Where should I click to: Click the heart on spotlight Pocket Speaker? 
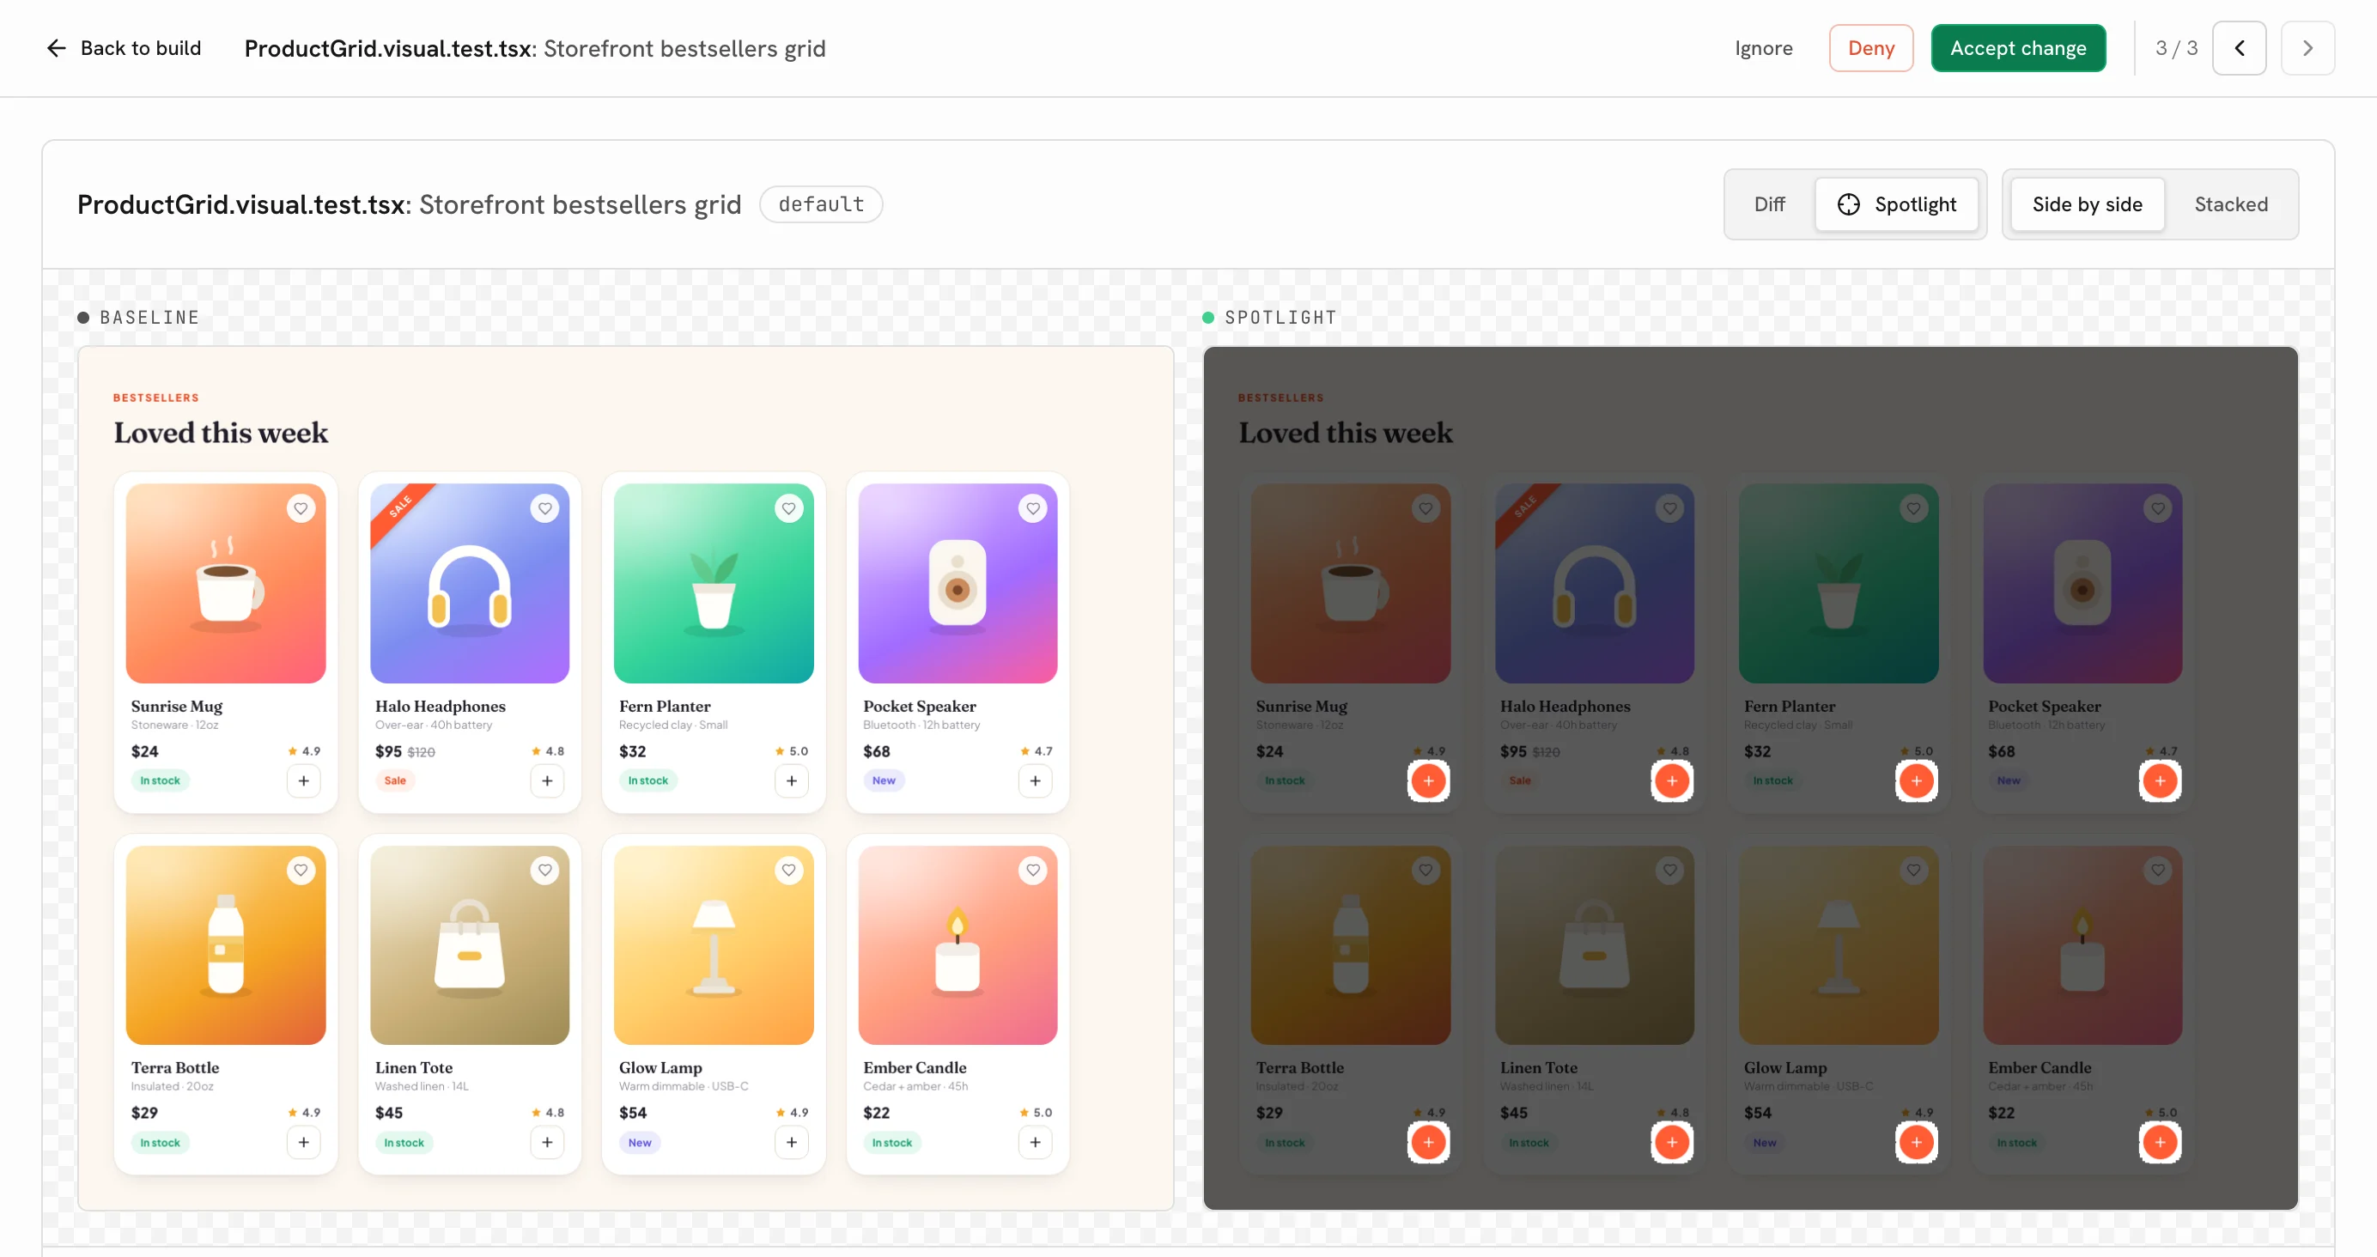[x=2158, y=508]
